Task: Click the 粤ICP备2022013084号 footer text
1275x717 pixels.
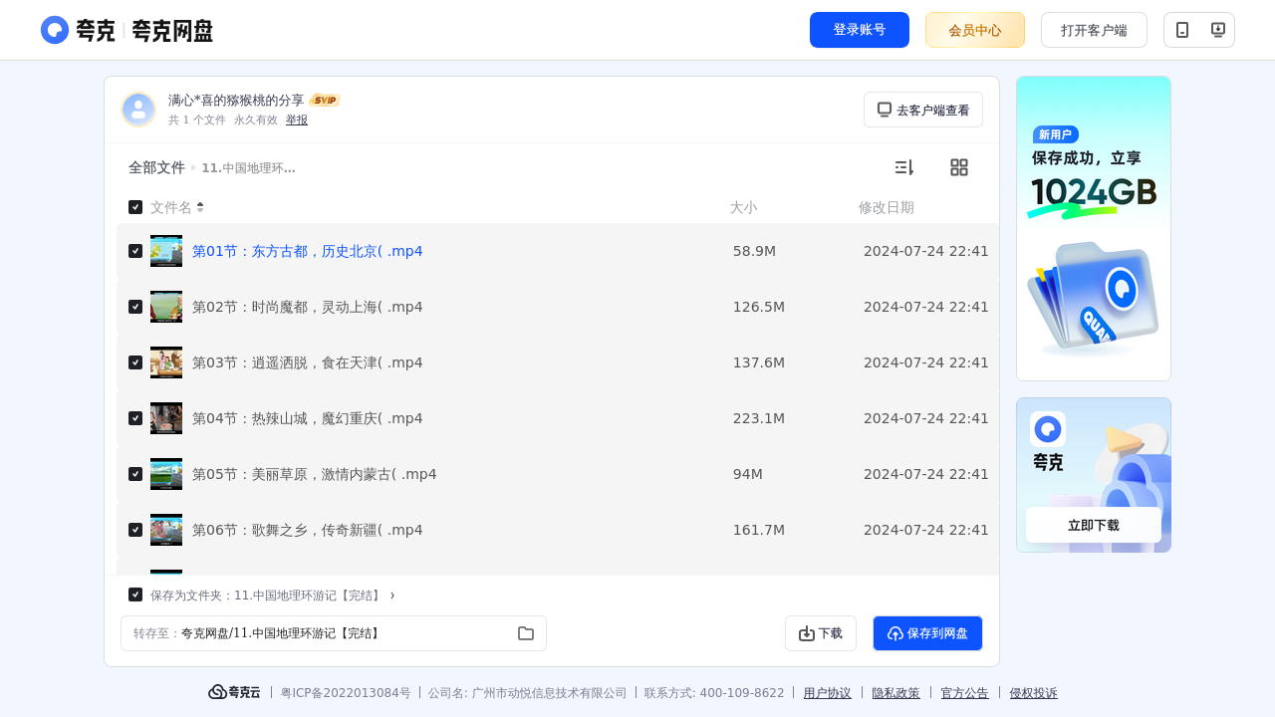Action: [346, 693]
